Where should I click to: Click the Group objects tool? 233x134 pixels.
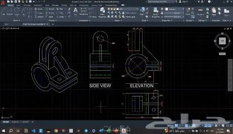[x=188, y=12]
